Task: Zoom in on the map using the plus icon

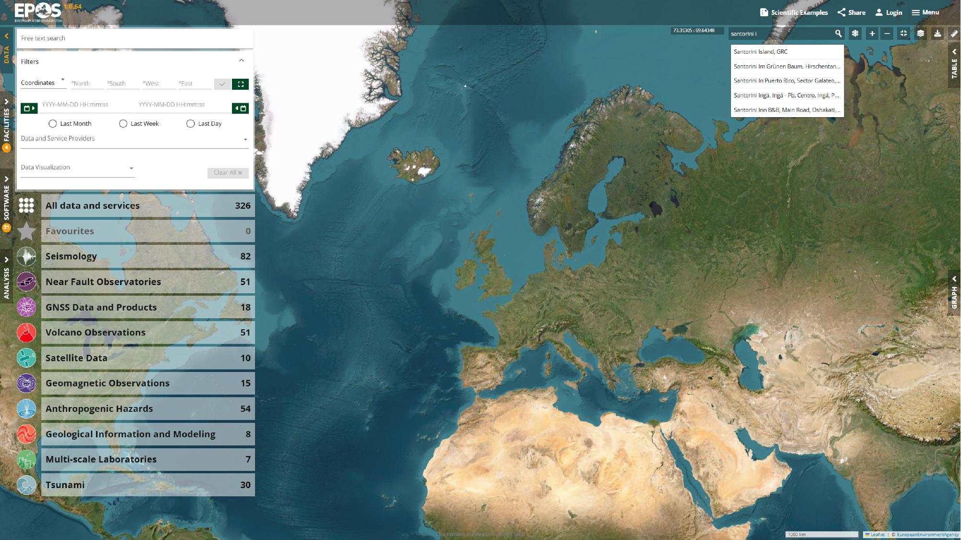Action: [871, 34]
